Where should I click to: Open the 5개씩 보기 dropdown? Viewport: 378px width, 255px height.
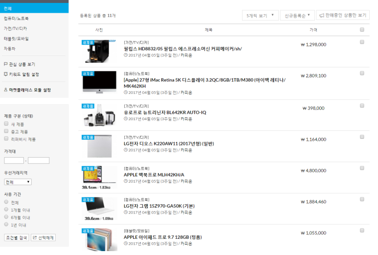(260, 16)
